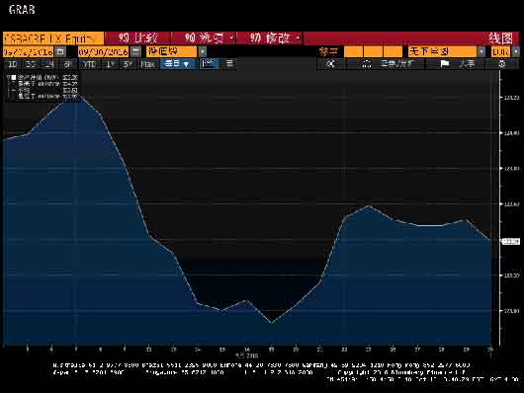Click the first orange moving average field
This screenshot has width=524, height=393.
pos(353,51)
